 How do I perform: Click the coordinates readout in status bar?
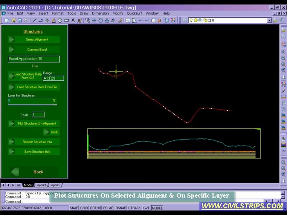(35, 208)
